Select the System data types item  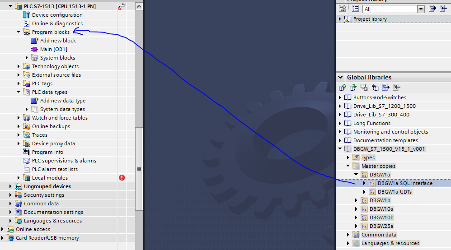click(62, 109)
